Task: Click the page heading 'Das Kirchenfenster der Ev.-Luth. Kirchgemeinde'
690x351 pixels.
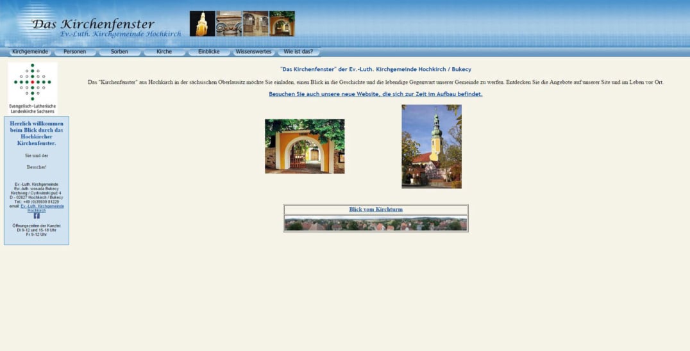Action: (x=376, y=69)
